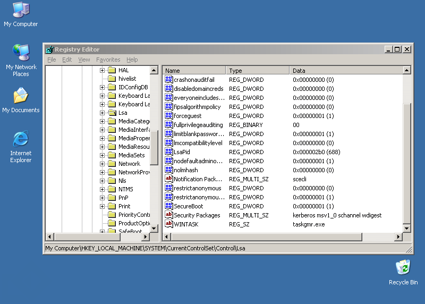
Task: Click the fipsalgorithmpolicy value icon
Action: [x=168, y=107]
